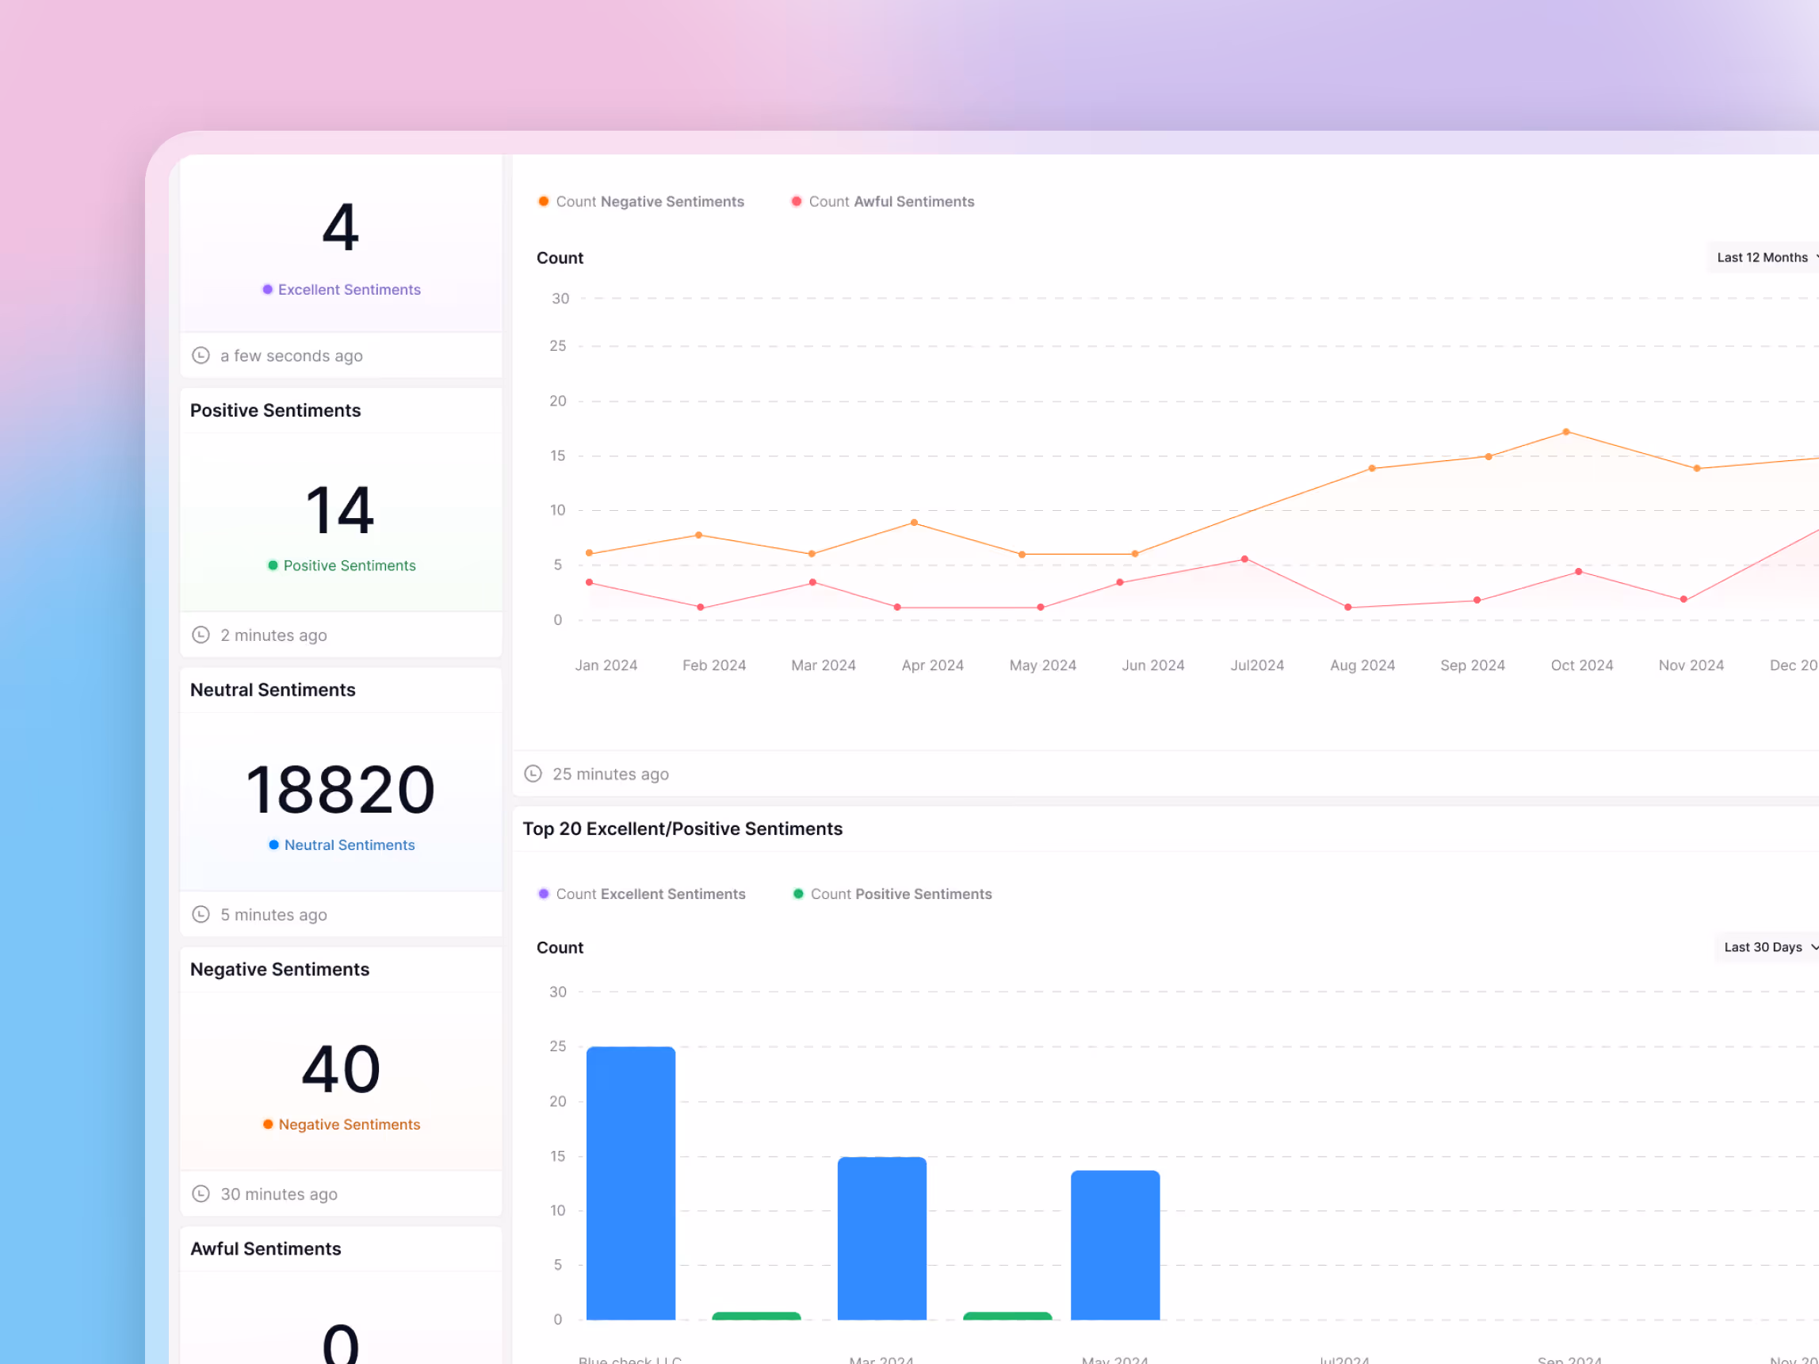Open the Last 12 Months dropdown

(1765, 257)
